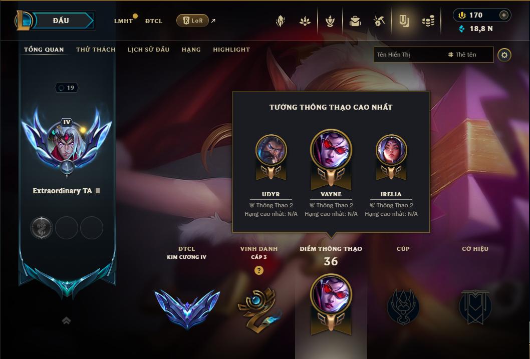Open the Store coins icon
Screen dimensions: 530x359
[428, 21]
